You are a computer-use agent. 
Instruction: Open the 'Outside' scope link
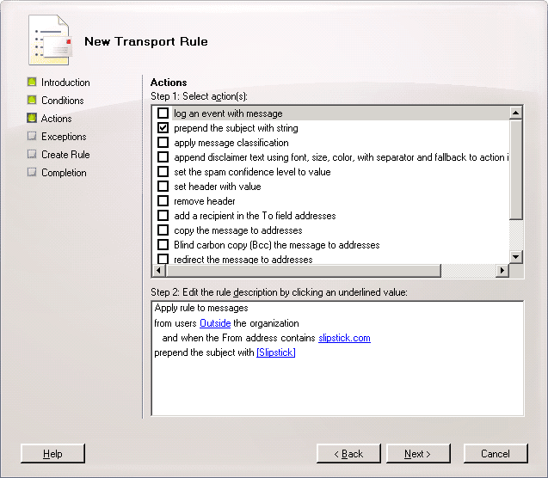pos(215,323)
